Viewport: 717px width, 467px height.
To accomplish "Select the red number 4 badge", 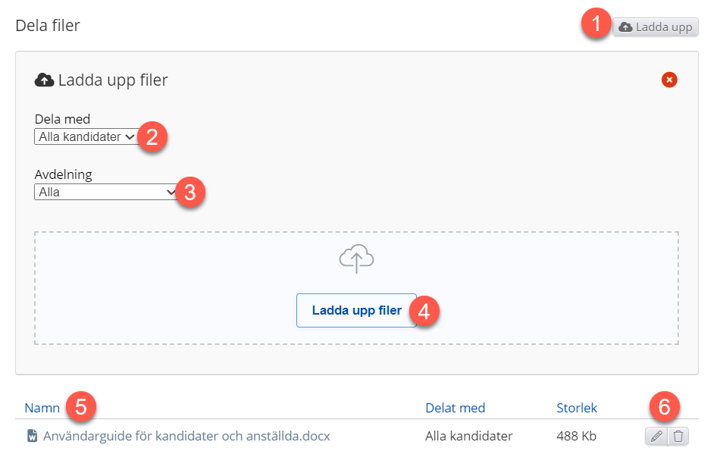I will click(424, 311).
